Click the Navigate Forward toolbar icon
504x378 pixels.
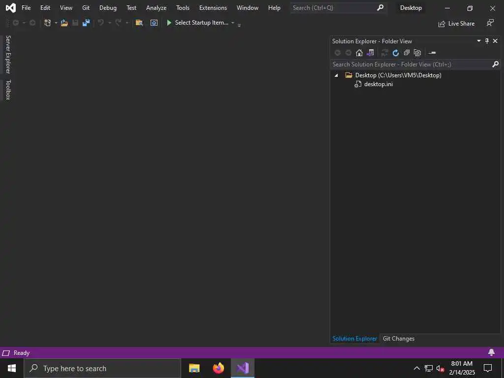tap(32, 23)
